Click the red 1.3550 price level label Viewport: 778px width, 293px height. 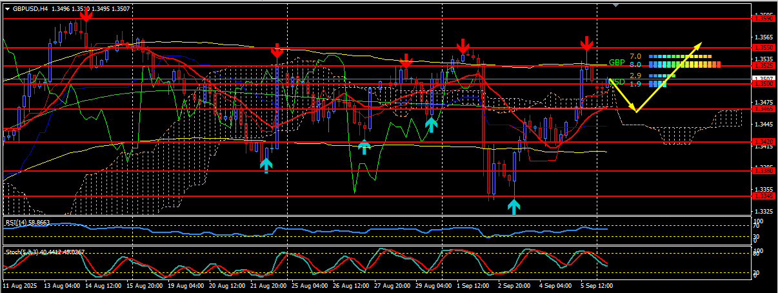764,48
